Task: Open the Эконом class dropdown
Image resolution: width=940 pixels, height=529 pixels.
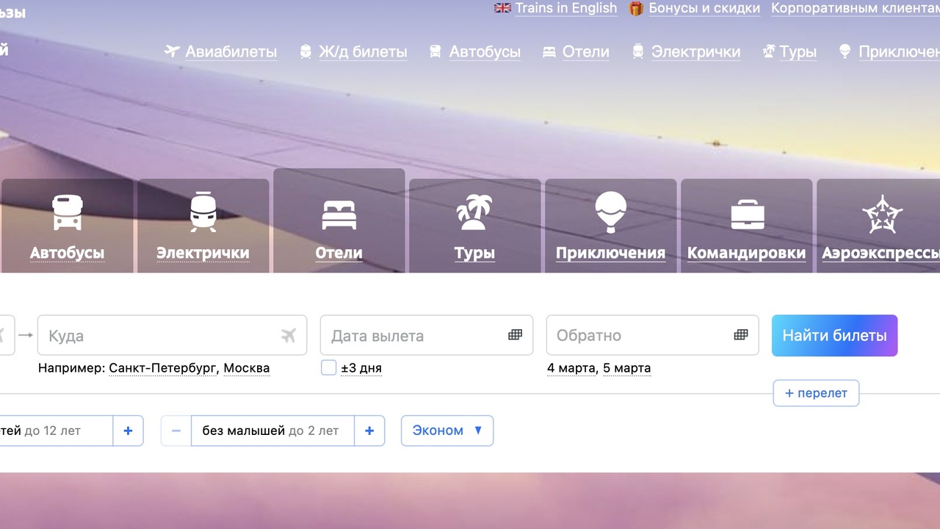Action: point(446,431)
